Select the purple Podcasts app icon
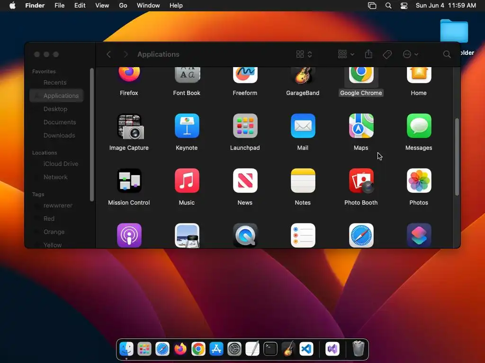485x363 pixels. (x=129, y=235)
